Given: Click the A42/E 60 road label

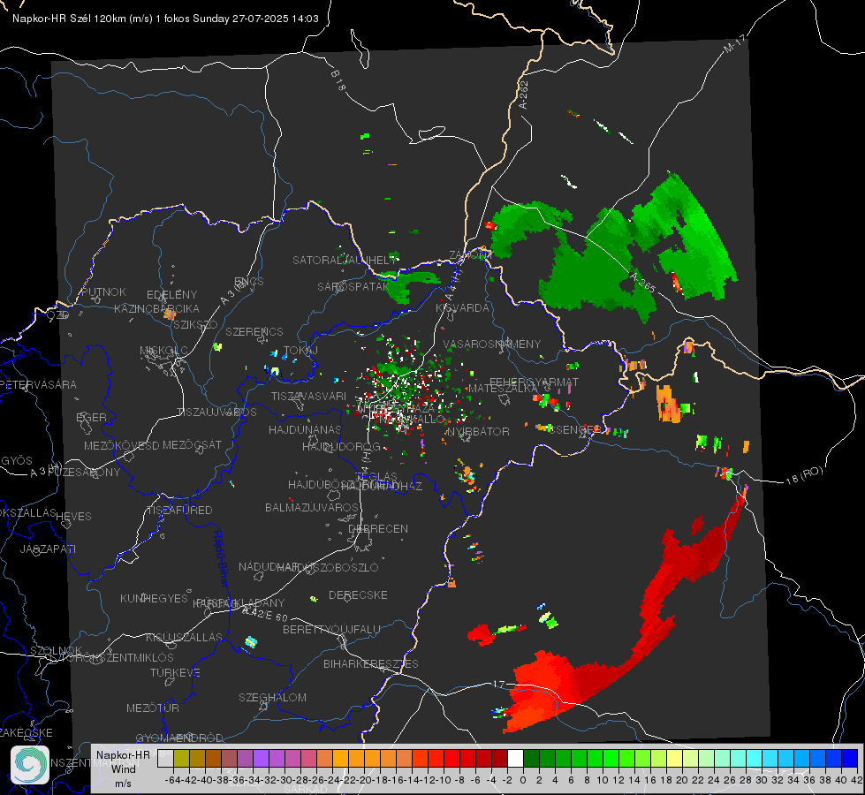Looking at the screenshot, I should tap(265, 614).
